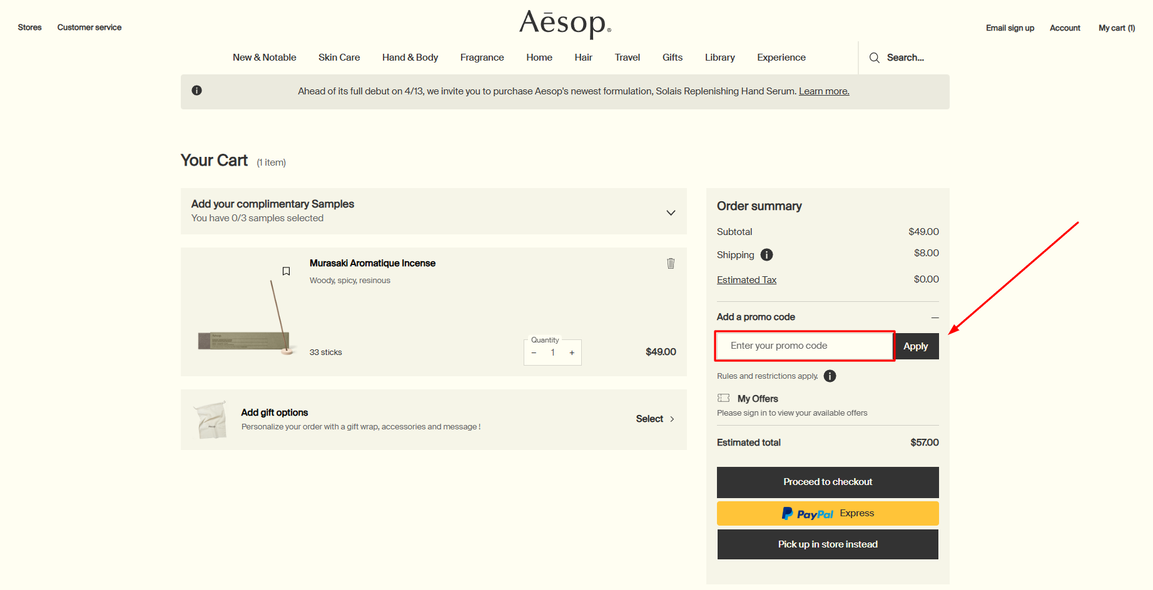Click the My Offers label
The height and width of the screenshot is (590, 1153).
tap(758, 399)
